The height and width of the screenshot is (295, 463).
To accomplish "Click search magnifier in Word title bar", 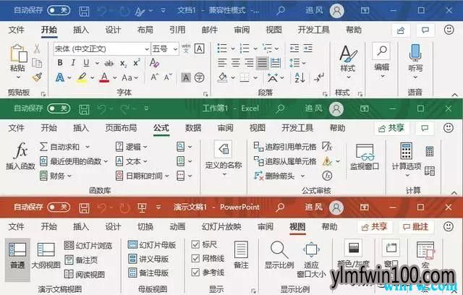I will [x=281, y=11].
